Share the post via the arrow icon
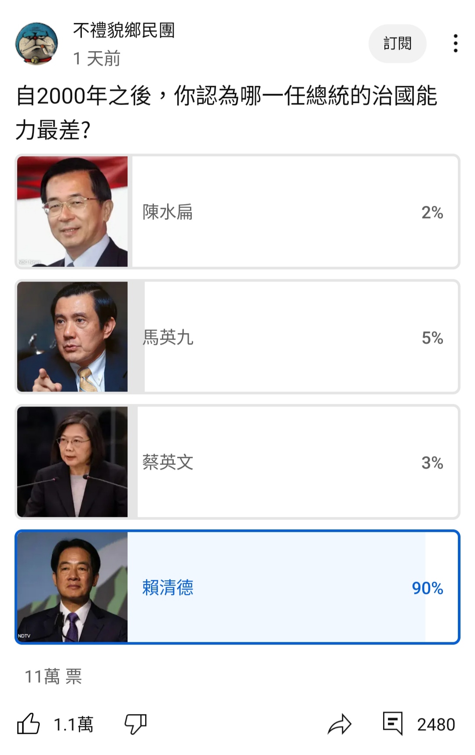The height and width of the screenshot is (755, 475). (340, 724)
